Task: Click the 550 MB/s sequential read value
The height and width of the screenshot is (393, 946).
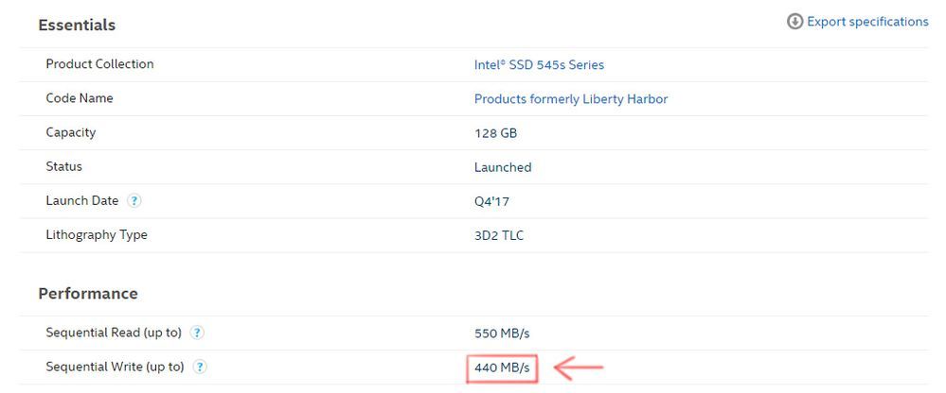Action: click(x=502, y=333)
